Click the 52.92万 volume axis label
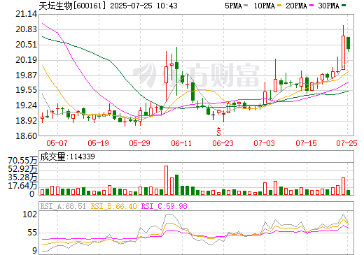The image size is (364, 255). click(22, 169)
